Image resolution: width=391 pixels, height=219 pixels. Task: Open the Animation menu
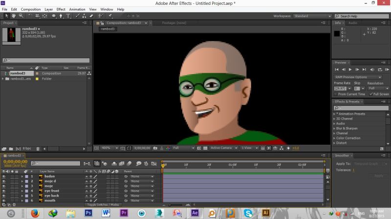[x=77, y=9]
